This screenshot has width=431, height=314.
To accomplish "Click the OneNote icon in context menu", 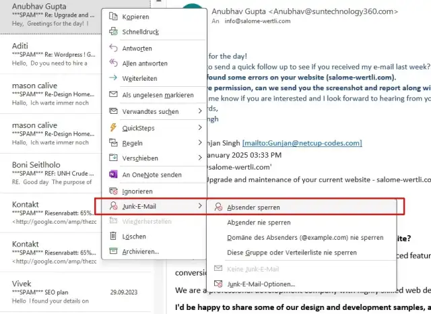I will 113,175.
